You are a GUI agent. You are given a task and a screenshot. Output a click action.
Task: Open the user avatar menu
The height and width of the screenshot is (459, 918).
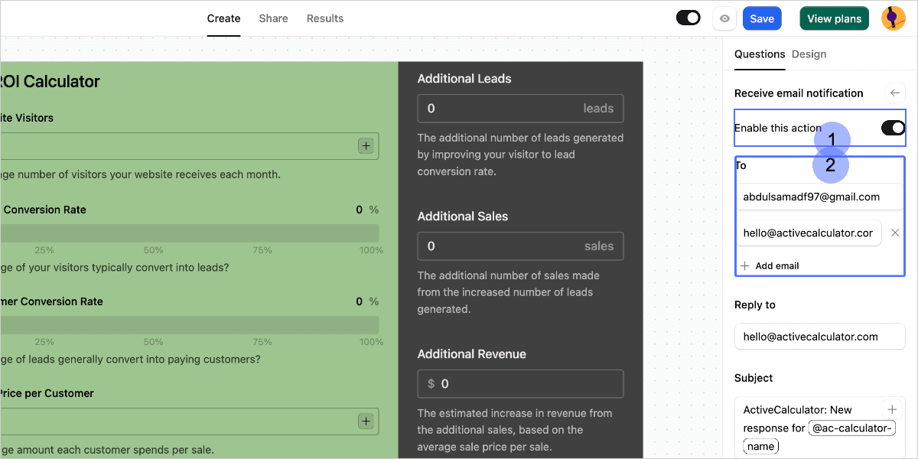click(893, 18)
